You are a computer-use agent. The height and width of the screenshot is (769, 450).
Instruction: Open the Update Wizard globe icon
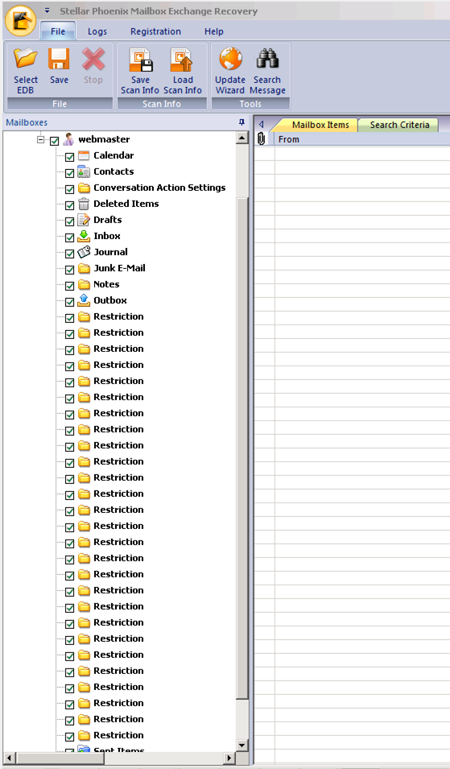pyautogui.click(x=230, y=59)
